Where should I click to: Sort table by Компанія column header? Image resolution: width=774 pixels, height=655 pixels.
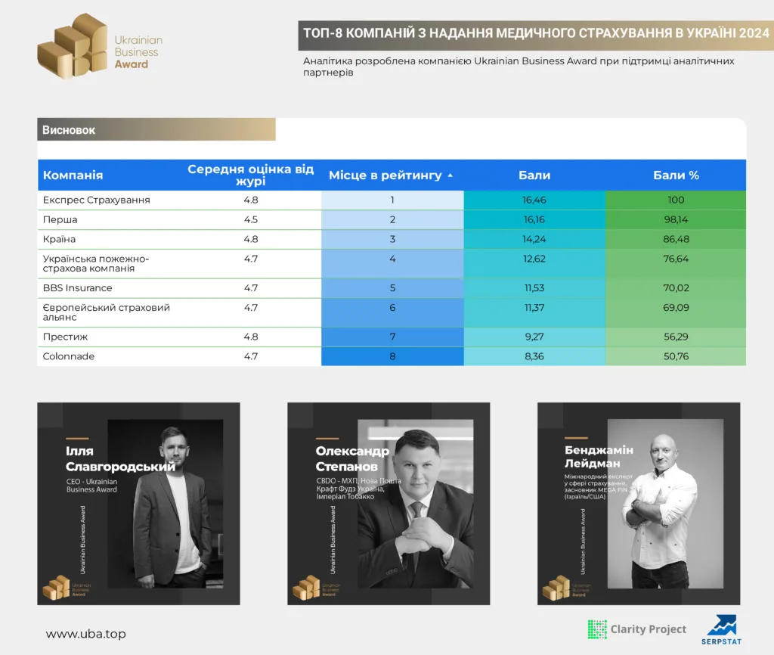click(73, 175)
